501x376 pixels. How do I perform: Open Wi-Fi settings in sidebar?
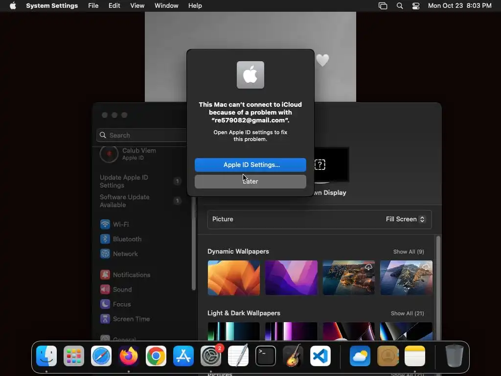(114, 224)
